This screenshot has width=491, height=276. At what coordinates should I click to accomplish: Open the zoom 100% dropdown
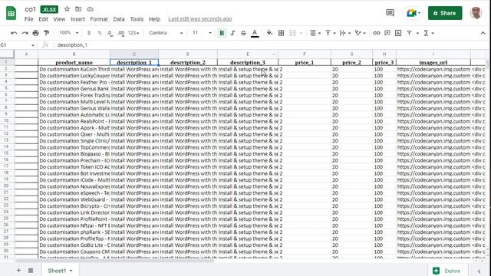tap(68, 32)
